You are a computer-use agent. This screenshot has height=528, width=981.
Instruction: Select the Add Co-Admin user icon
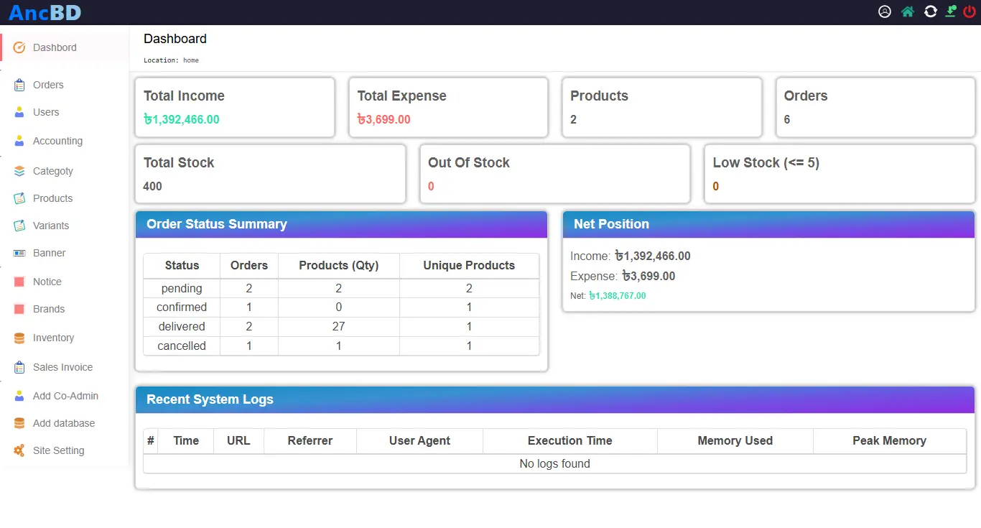(x=19, y=396)
